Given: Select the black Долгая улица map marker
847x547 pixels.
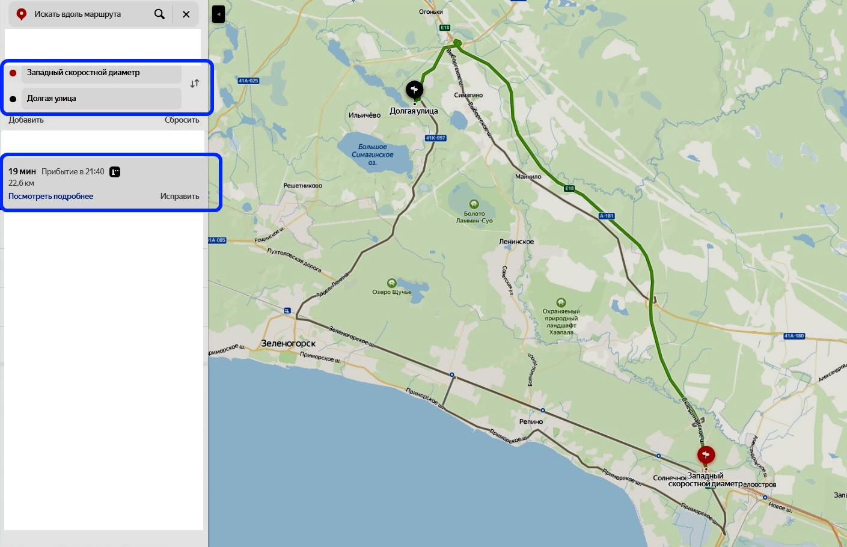Looking at the screenshot, I should tap(414, 90).
